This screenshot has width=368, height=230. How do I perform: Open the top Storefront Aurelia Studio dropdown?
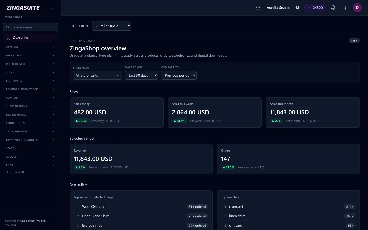pos(112,26)
